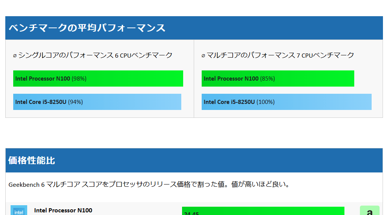Click the multi-core Intel Core i5-8250U (100%) bar
The width and height of the screenshot is (389, 215).
point(287,102)
